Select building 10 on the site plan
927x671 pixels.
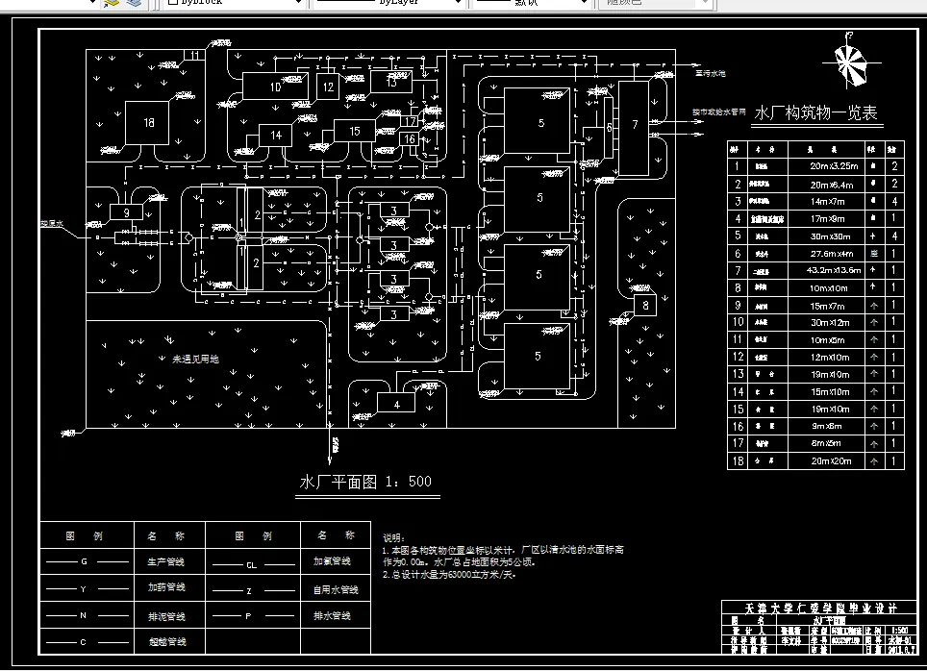(x=275, y=87)
